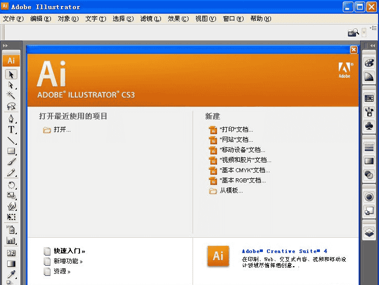Open the Symbols panel club icon

click(369, 125)
